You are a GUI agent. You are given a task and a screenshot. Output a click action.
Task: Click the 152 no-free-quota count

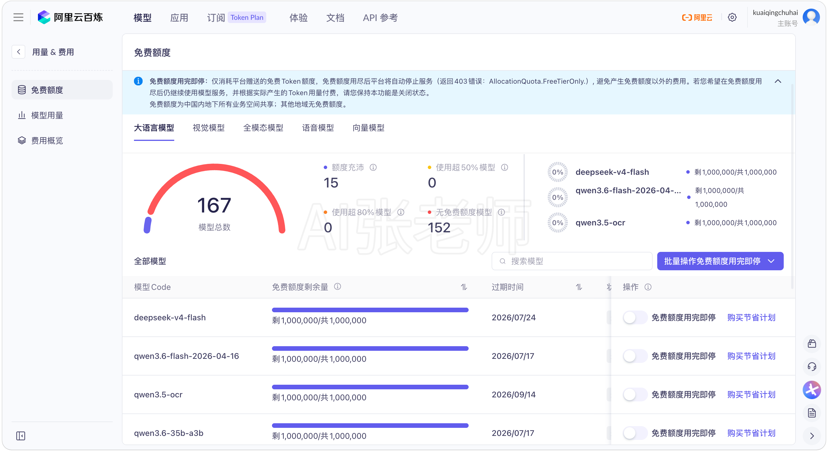coord(439,227)
